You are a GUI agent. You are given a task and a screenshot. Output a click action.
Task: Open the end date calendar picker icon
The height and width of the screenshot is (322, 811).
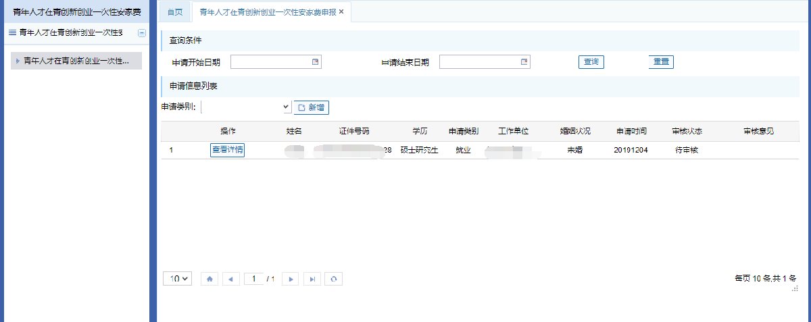pos(524,62)
